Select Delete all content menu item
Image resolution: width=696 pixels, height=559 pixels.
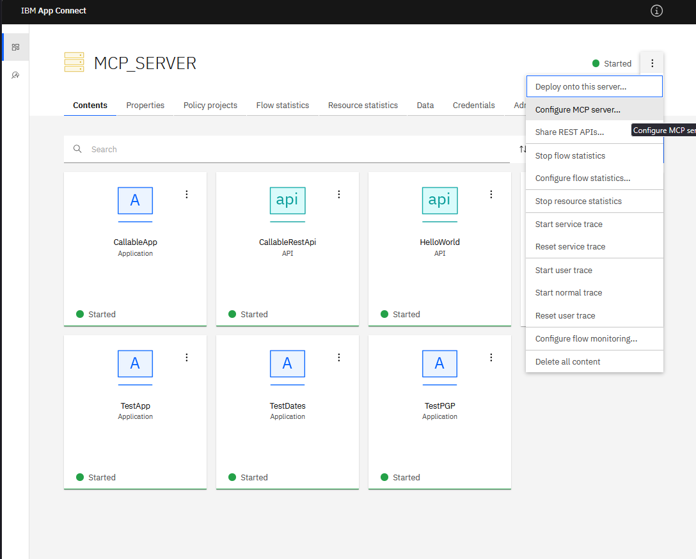pos(594,361)
